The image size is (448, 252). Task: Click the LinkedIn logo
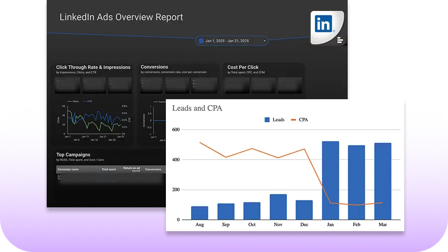pos(323,24)
